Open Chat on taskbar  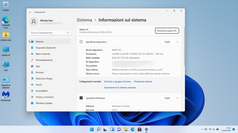click(119, 129)
